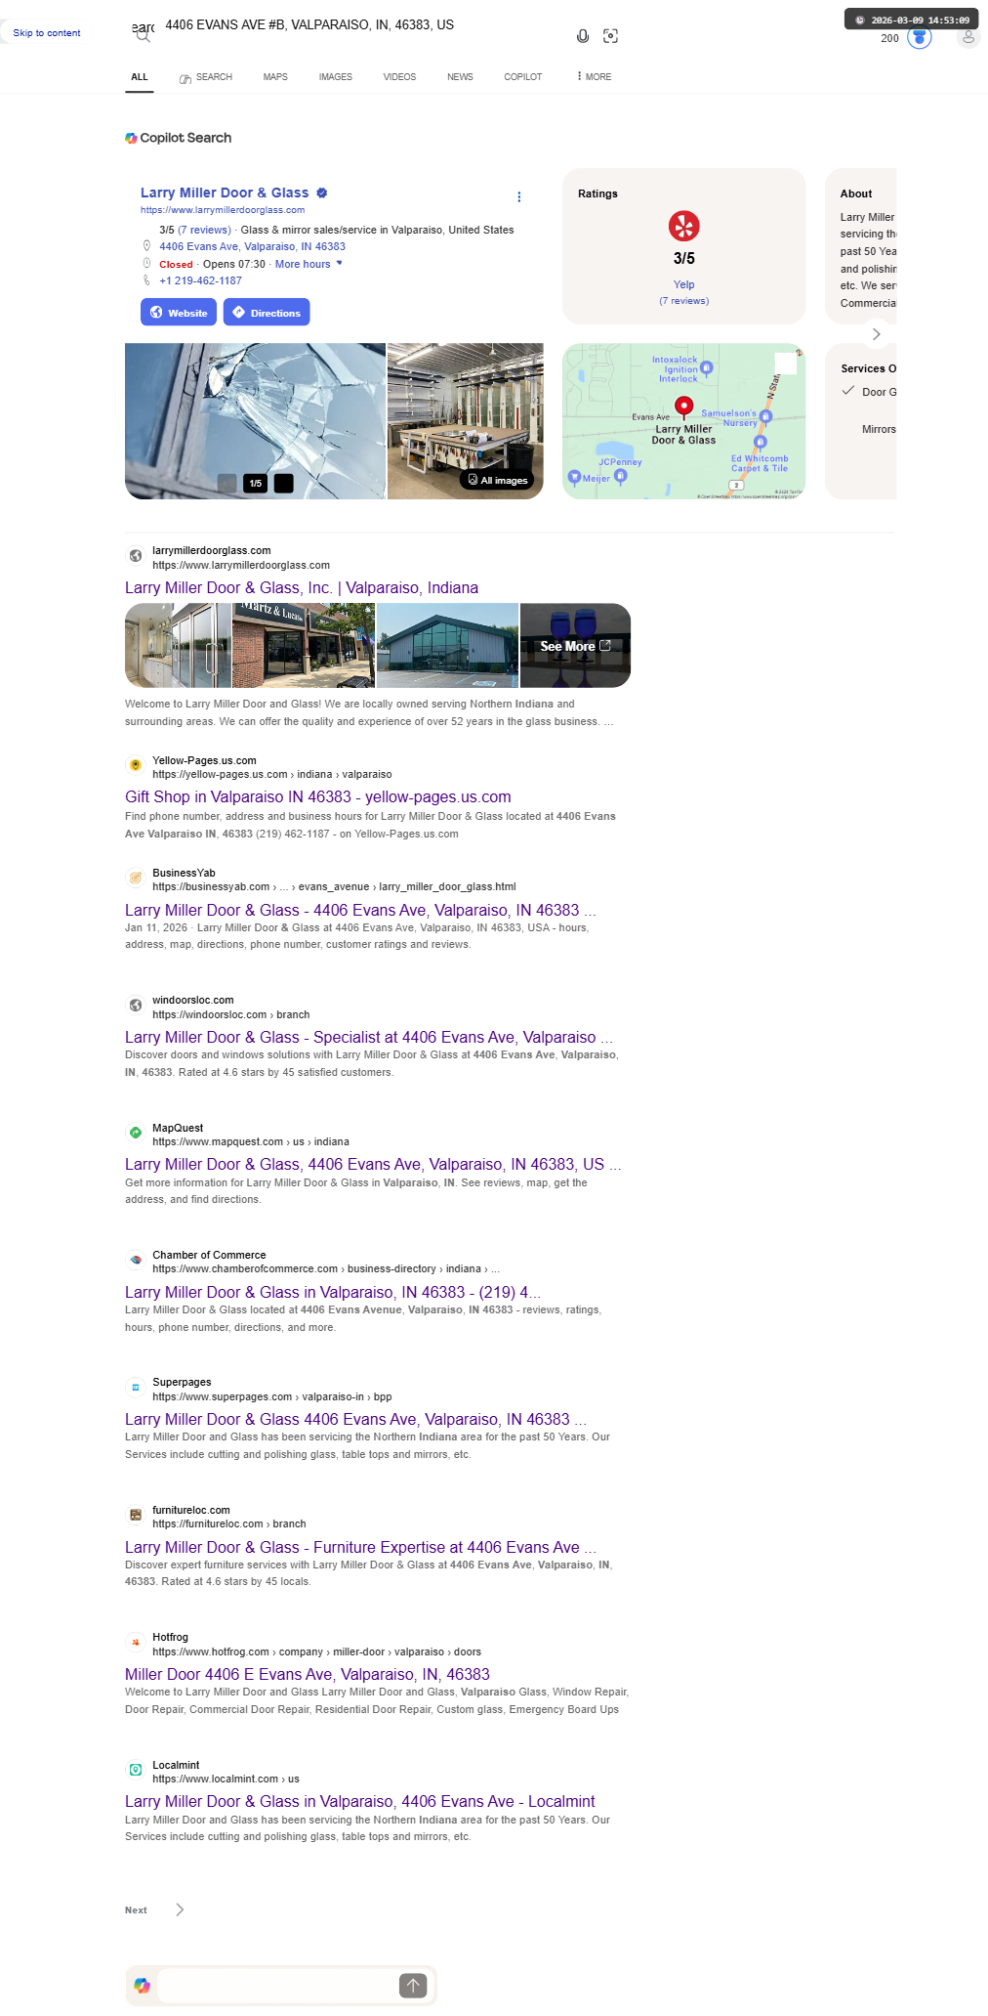
Task: Click the magnifier search icon
Action: tap(144, 36)
